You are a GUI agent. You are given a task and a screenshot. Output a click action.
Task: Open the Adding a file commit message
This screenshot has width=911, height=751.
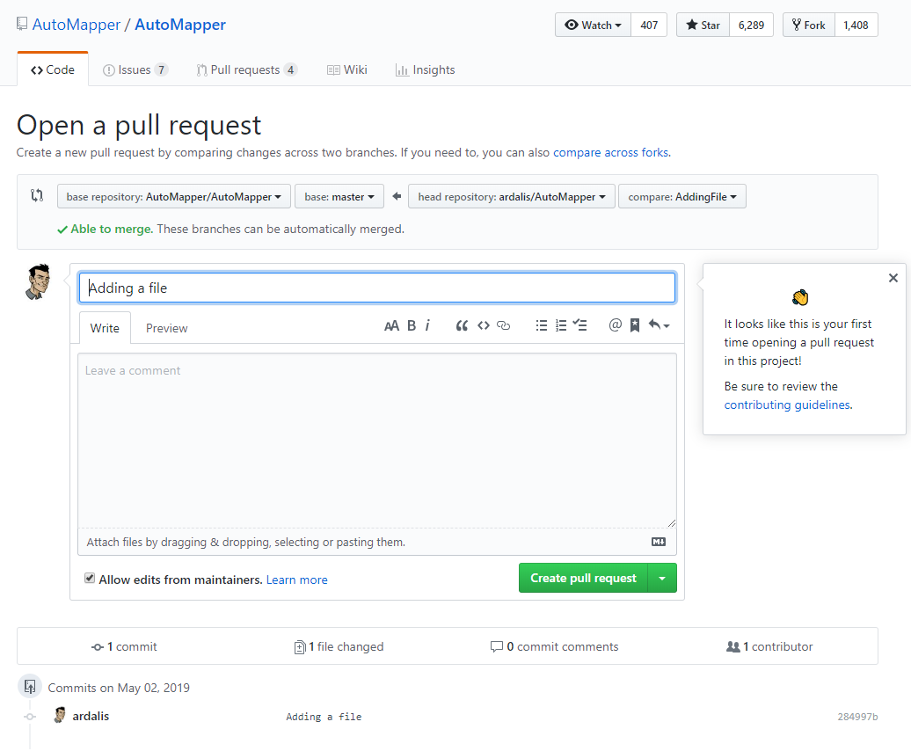324,717
